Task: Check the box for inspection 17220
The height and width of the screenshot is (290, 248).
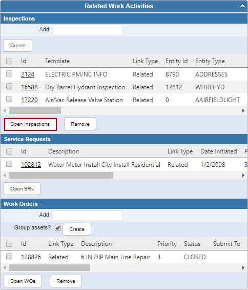Action: tap(9, 99)
